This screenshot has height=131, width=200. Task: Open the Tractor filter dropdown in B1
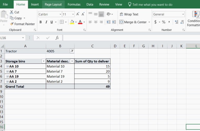tap(72, 51)
